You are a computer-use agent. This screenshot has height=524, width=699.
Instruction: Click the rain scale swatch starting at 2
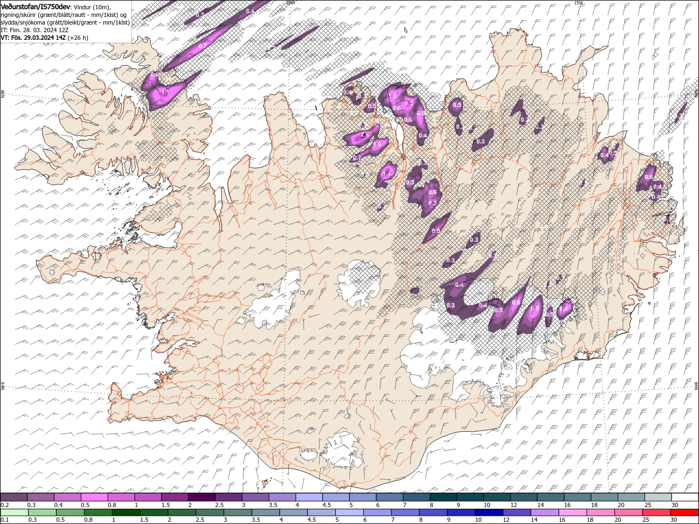pos(182,513)
